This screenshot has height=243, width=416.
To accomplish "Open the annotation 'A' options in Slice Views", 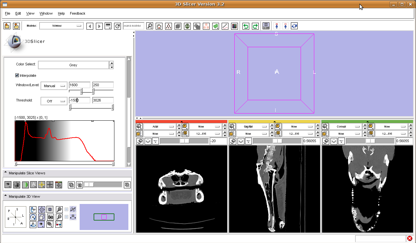I will coord(33,185).
